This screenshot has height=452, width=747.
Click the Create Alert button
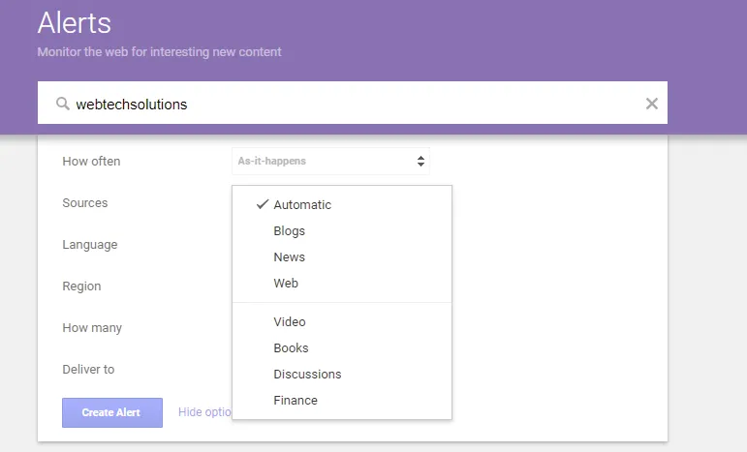112,412
